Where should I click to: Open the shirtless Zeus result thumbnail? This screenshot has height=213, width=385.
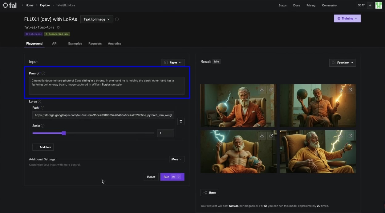tap(238, 152)
